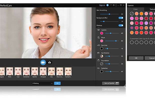The image size is (155, 98).
Task: Click the first empty Customize Color slot
Action: tap(132, 42)
